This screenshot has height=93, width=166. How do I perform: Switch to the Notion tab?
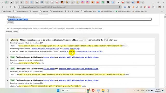click(x=11, y=2)
